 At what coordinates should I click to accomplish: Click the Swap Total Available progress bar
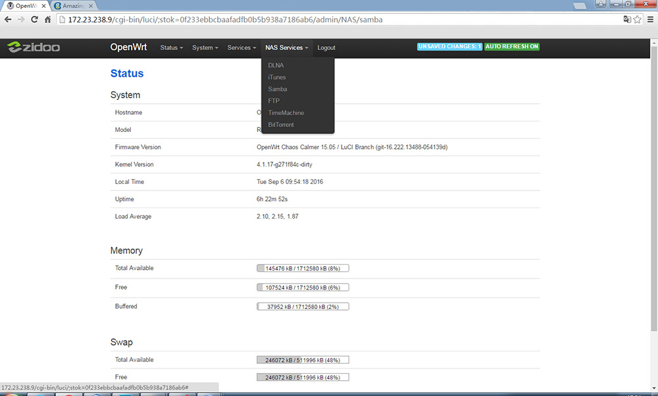303,360
